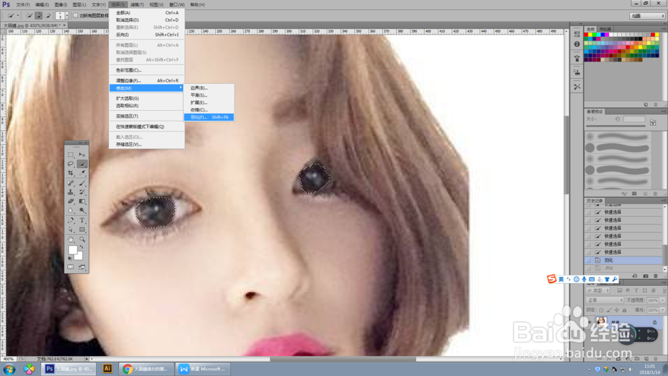Image resolution: width=668 pixels, height=376 pixels.
Task: Choose 反向(I) in Select menu
Action: coord(146,35)
